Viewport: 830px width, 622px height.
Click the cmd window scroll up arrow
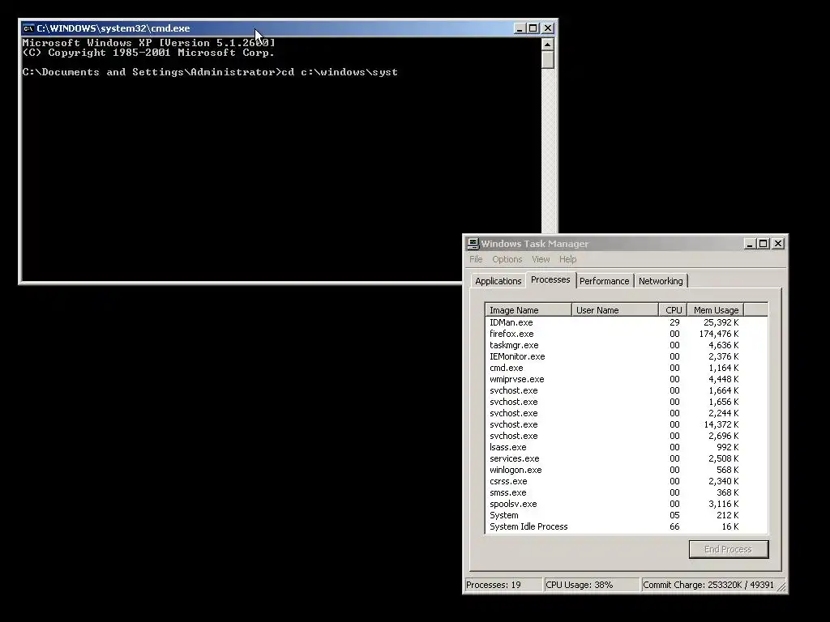[x=548, y=44]
